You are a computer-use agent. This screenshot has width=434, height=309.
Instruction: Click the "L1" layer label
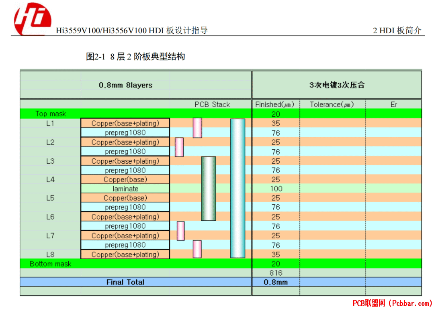pos(50,123)
